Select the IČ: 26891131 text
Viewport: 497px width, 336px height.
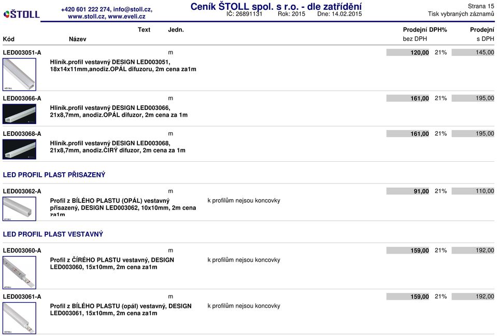pos(245,14)
